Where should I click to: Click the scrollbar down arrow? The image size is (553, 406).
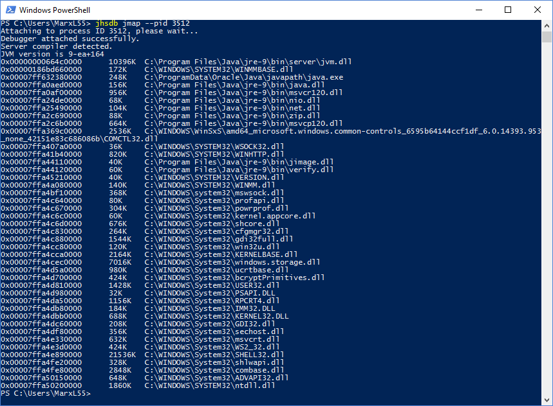click(547, 400)
